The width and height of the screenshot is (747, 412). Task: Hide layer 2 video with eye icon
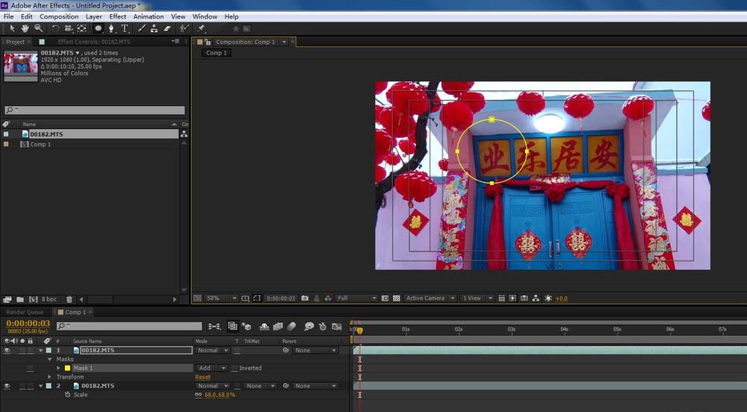click(x=7, y=386)
